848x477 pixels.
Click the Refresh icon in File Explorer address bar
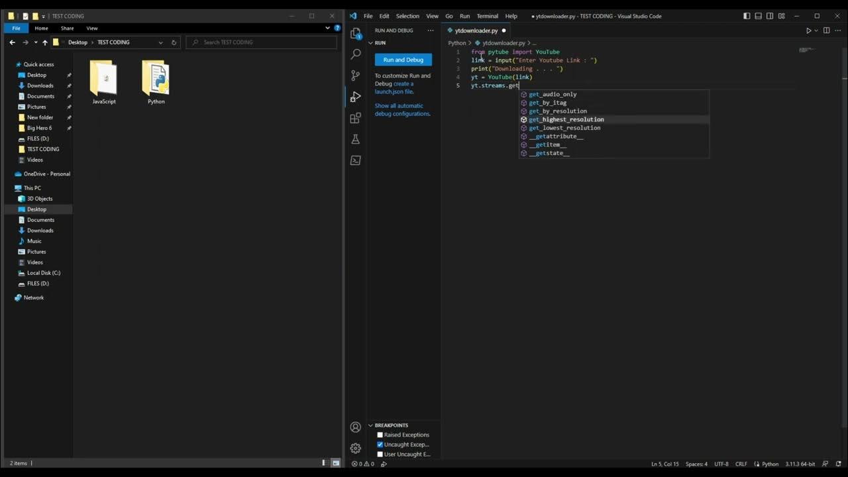[x=174, y=42]
